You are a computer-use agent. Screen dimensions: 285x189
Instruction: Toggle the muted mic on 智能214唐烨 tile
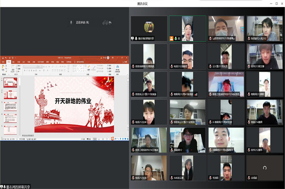click(249, 122)
